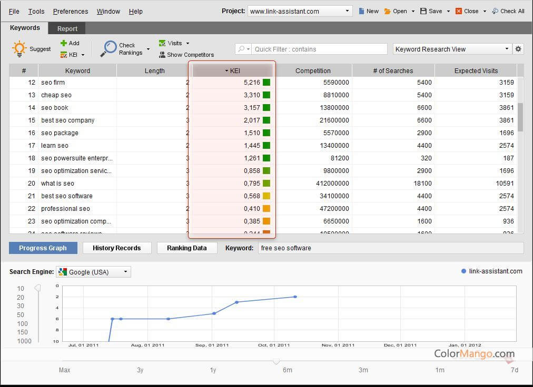Click the green KEI swatch for seo firm
The width and height of the screenshot is (533, 387).
pos(266,83)
